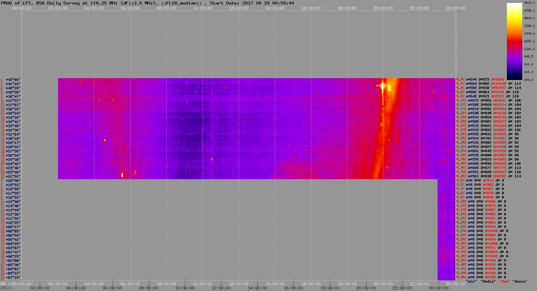Click the +00°25' declination label

click(13, 256)
